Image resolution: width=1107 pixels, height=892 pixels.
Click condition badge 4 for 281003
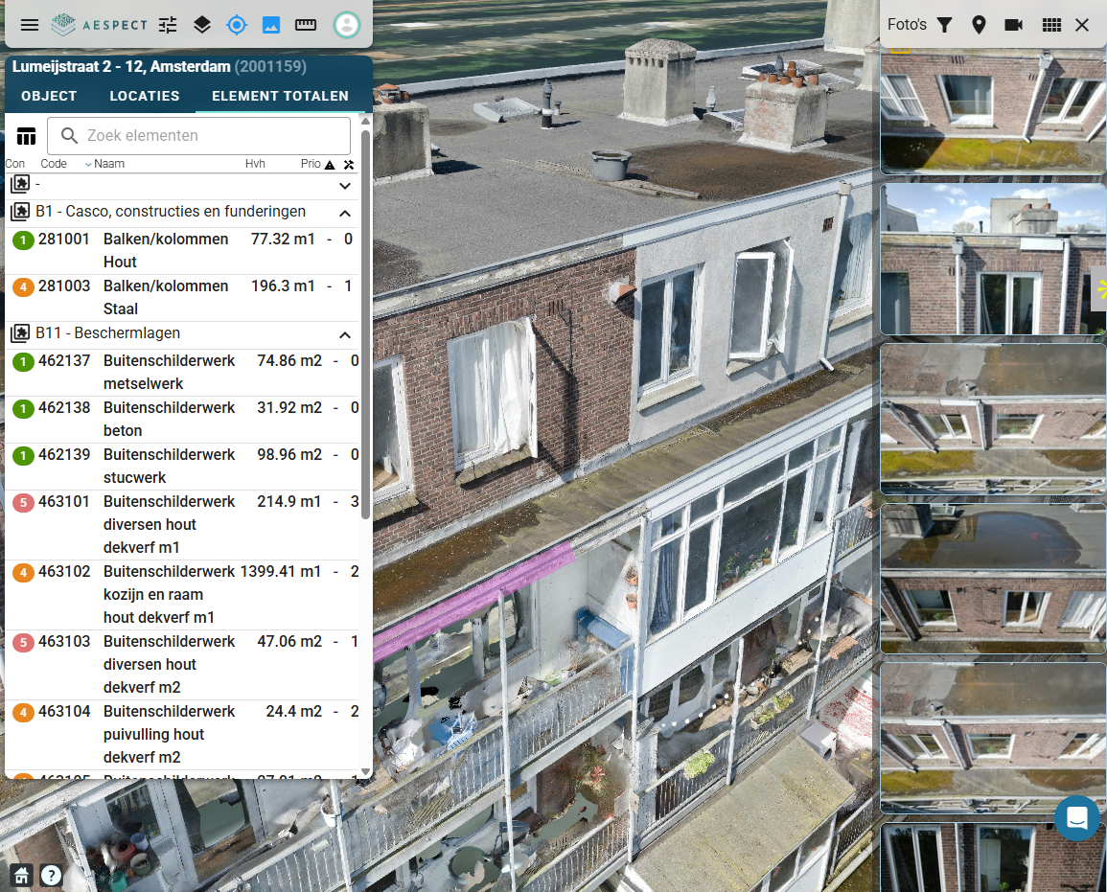pyautogui.click(x=23, y=287)
